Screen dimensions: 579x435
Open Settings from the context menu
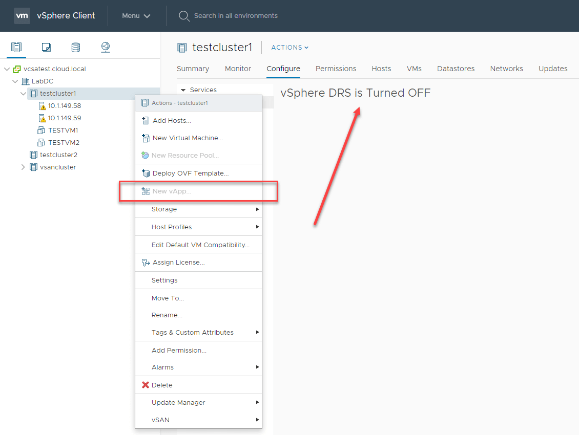pos(199,280)
